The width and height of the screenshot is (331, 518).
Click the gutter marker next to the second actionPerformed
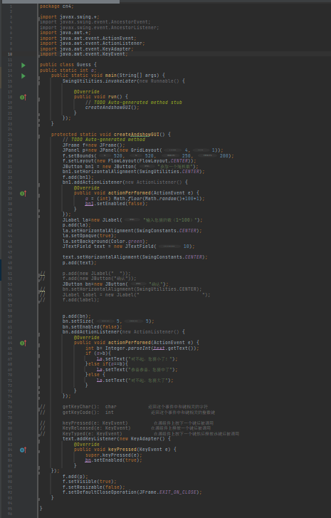(23, 343)
